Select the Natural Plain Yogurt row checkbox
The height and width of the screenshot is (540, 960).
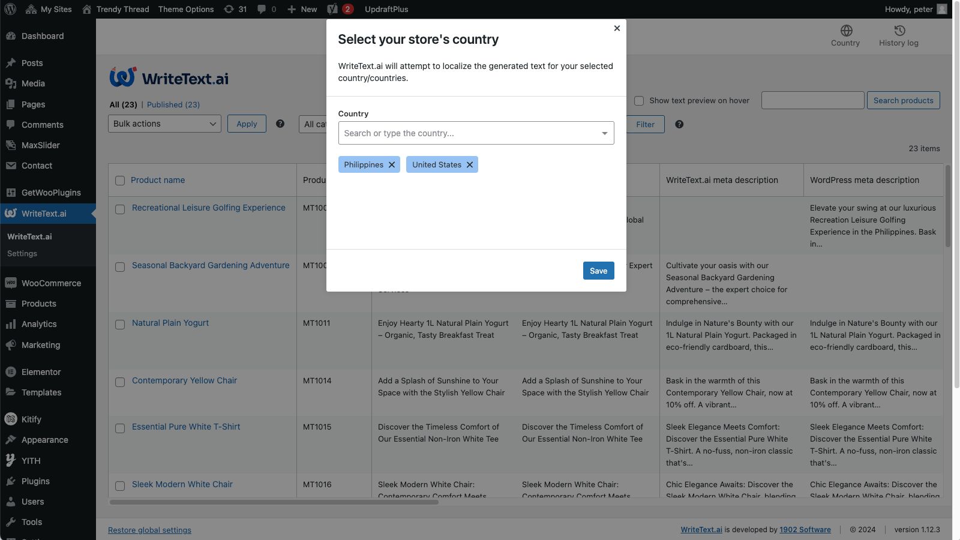tap(120, 325)
